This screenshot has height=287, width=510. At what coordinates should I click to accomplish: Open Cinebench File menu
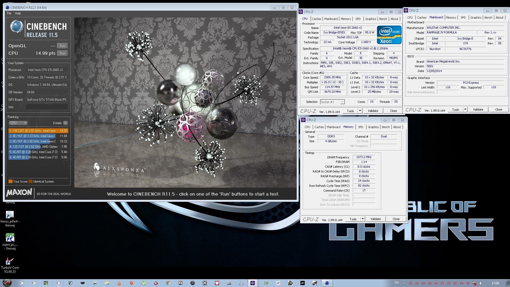(9, 13)
